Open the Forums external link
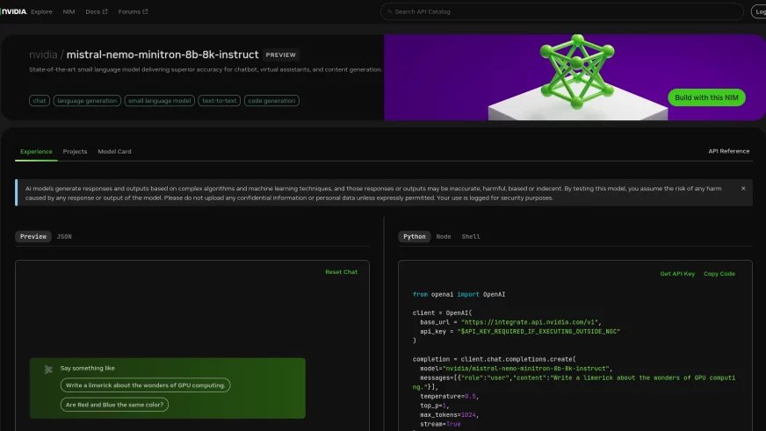Image resolution: width=766 pixels, height=431 pixels. [x=133, y=11]
